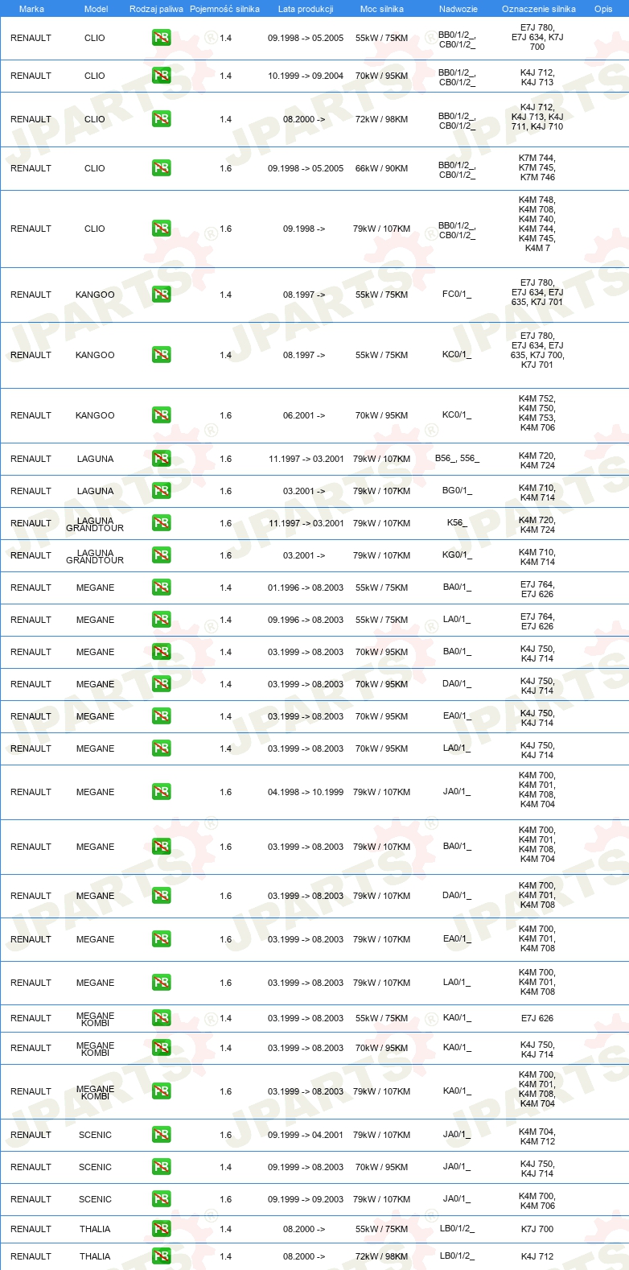This screenshot has height=1270, width=629.
Task: Click production years 10.1999 -> 09.2004
Action: (x=306, y=76)
